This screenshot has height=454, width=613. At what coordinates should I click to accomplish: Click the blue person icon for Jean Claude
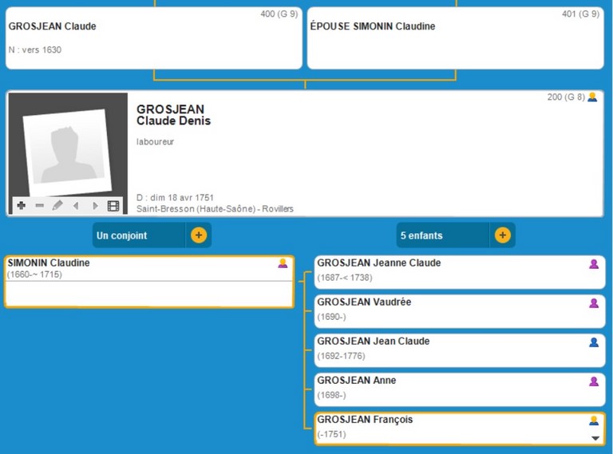coord(594,342)
